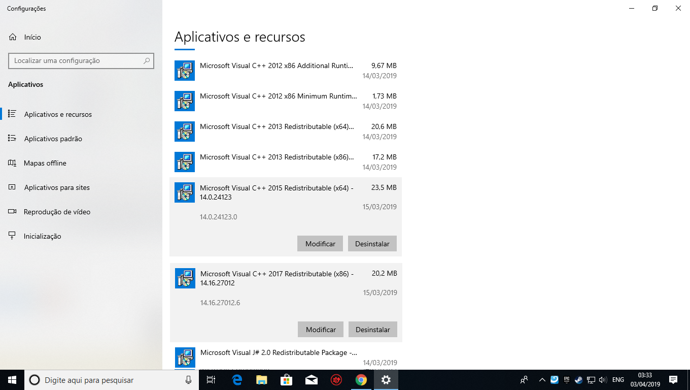Viewport: 690px width, 390px height.
Task: Click the magnifier icon in the settings search box
Action: coord(147,60)
